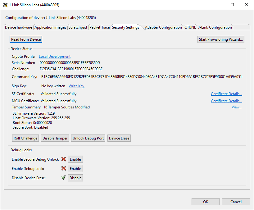Click the red X icon beside Enable Debug Lock
The image size is (254, 210).
click(64, 168)
